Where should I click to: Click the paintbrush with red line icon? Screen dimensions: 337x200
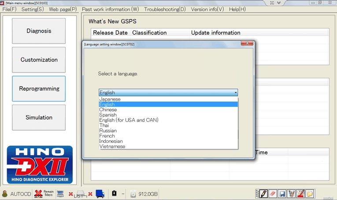[x=300, y=194]
